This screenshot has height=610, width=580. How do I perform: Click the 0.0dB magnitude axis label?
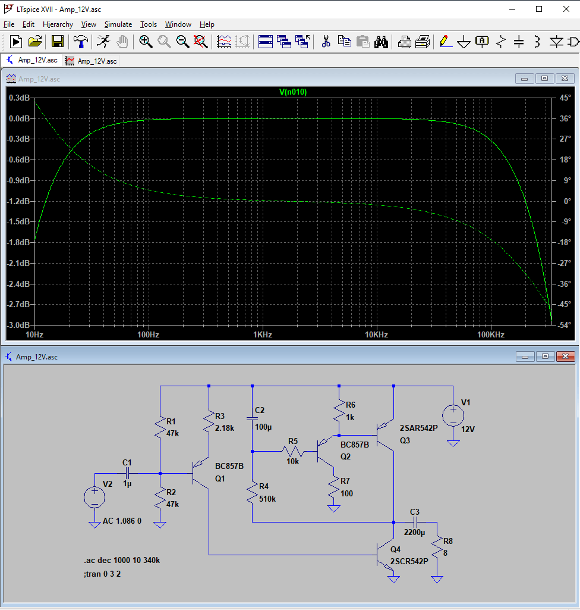[x=19, y=118]
